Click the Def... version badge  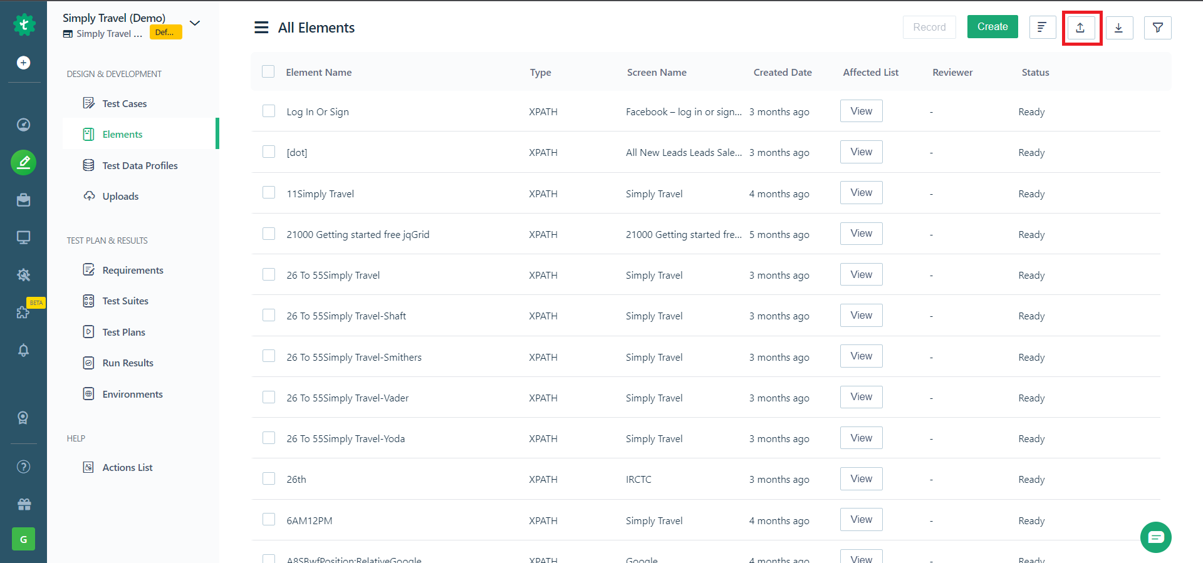165,32
